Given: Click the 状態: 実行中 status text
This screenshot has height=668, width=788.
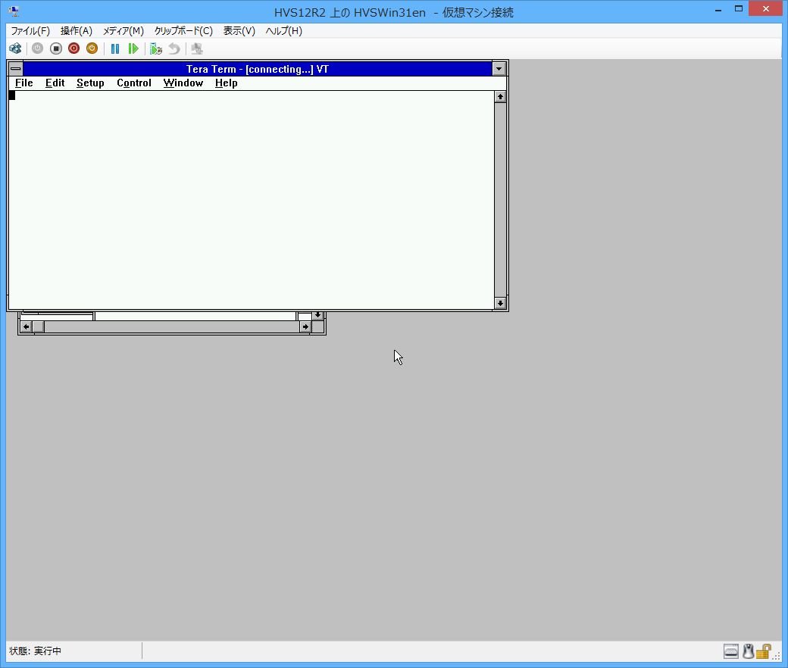Looking at the screenshot, I should [x=35, y=651].
